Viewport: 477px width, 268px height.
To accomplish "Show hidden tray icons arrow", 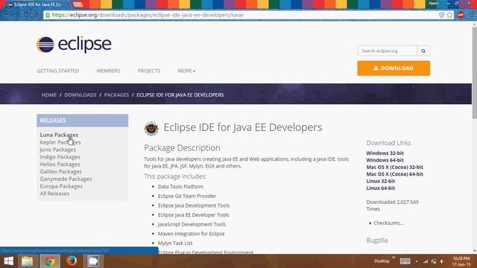I will click(417, 261).
